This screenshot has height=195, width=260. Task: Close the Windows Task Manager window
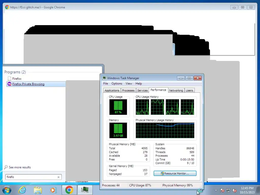click(x=198, y=78)
